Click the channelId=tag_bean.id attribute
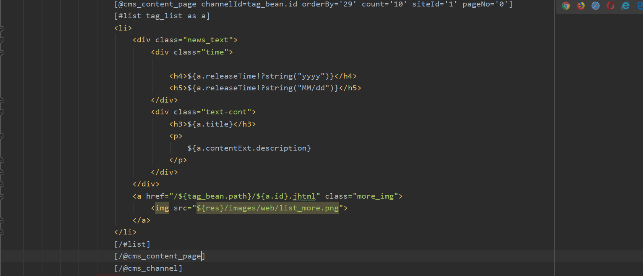 [249, 4]
